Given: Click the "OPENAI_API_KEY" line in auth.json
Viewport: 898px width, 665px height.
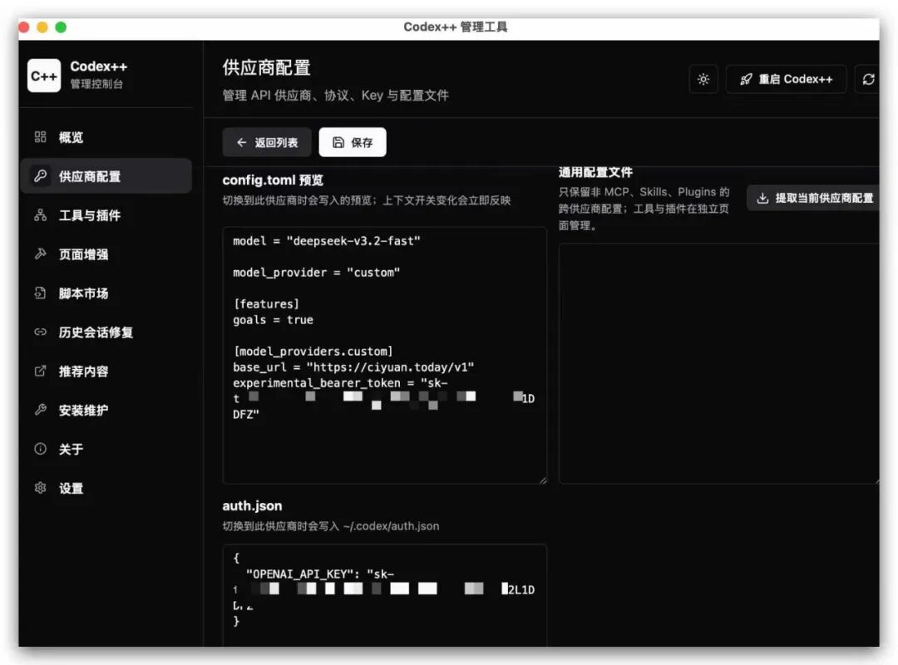Looking at the screenshot, I should [x=319, y=574].
